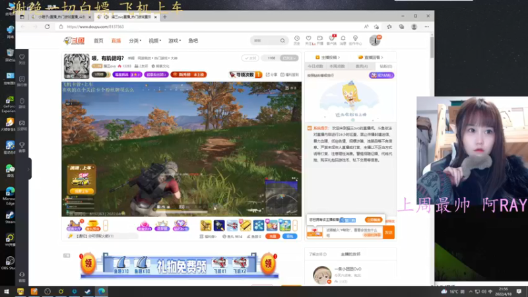Select the 钻石粉丝 diamond gift icon
This screenshot has width=528, height=297.
(x=180, y=225)
